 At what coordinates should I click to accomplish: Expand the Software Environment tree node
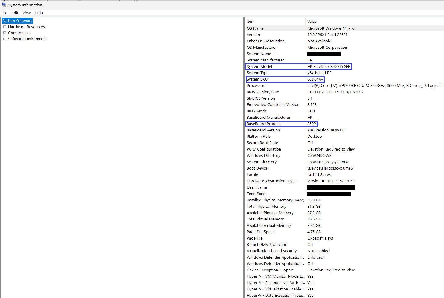5,39
